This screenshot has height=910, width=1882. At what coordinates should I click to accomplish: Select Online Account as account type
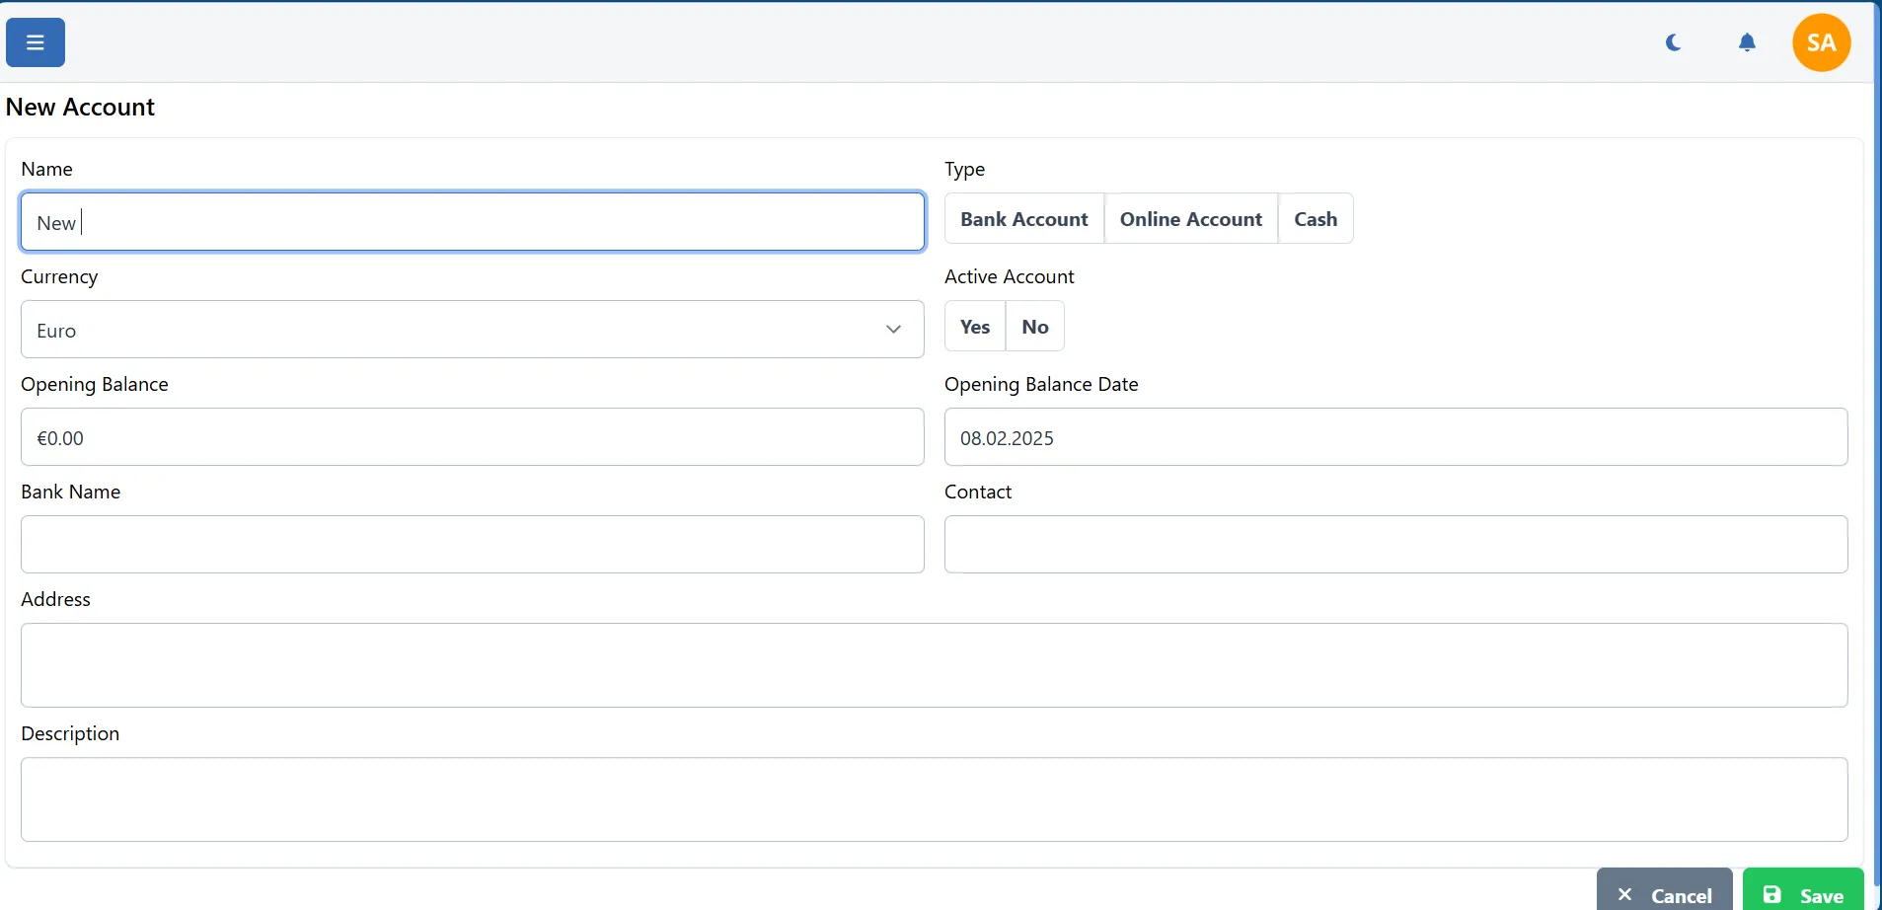tap(1190, 218)
